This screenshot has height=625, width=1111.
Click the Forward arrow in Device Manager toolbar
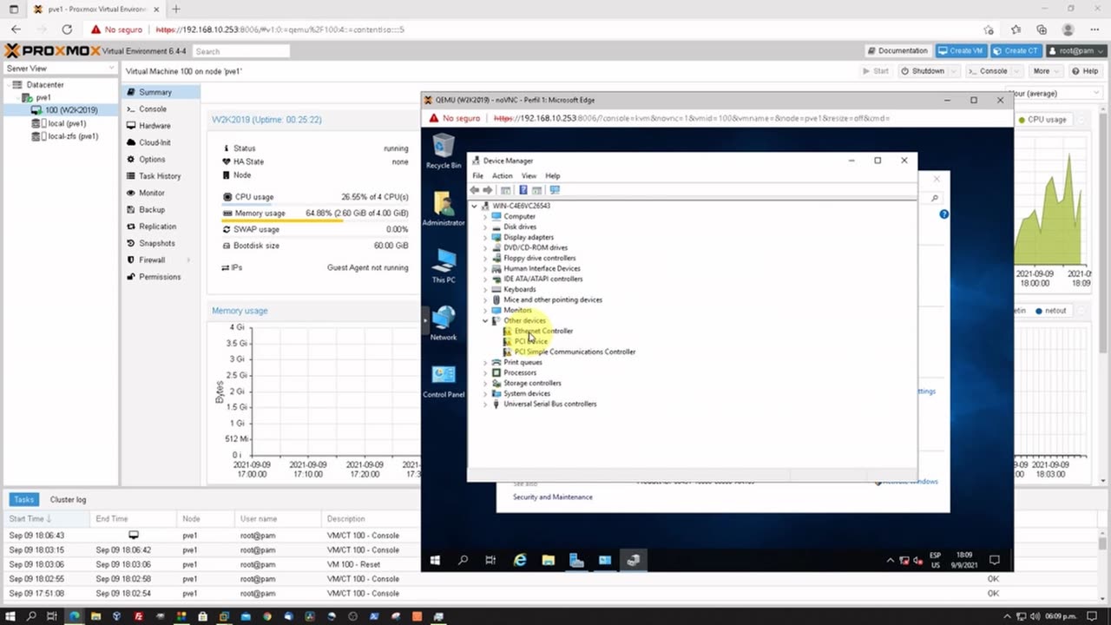tap(488, 190)
